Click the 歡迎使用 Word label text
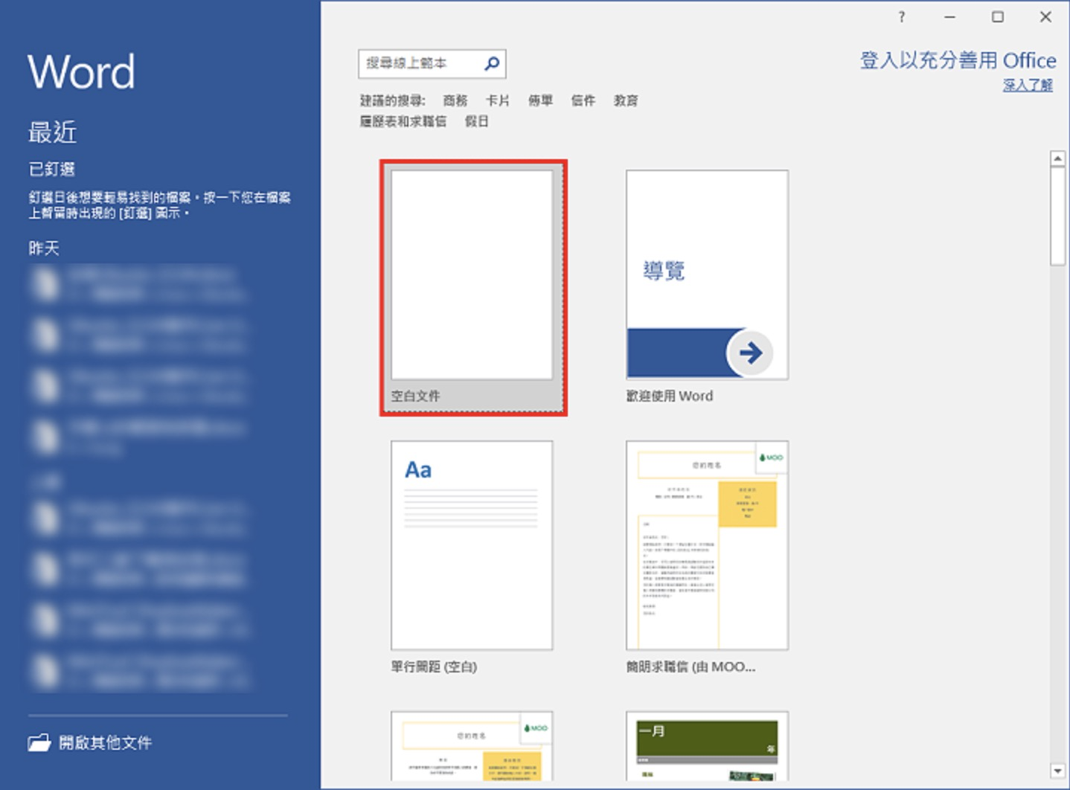The image size is (1070, 790). point(670,396)
